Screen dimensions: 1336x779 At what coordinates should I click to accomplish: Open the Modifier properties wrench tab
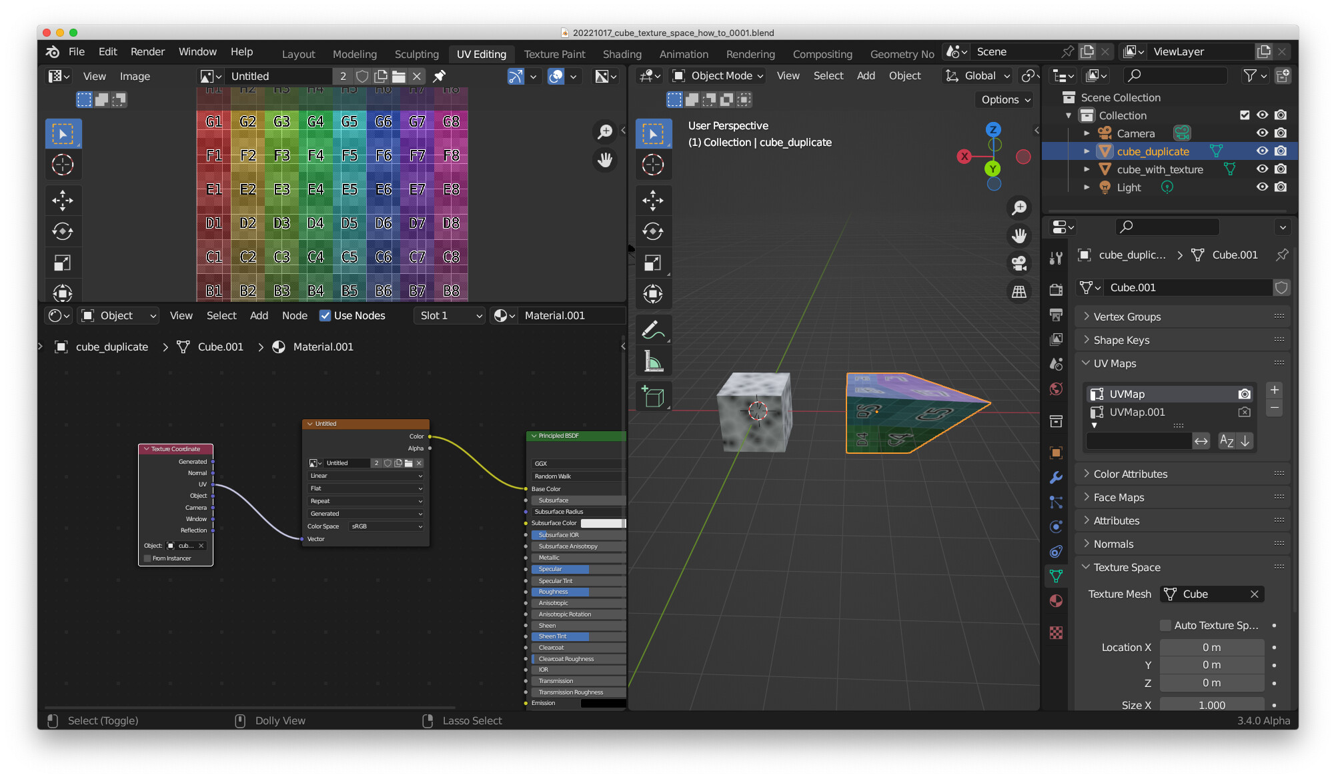coord(1056,478)
